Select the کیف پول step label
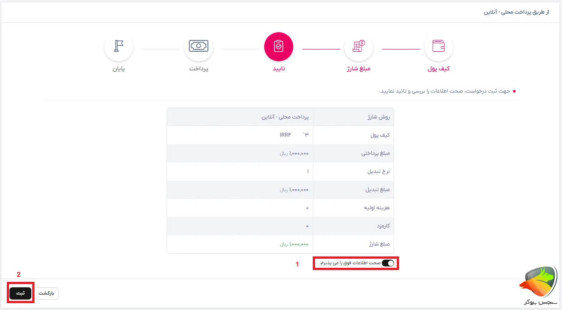Screen dimensions: 562x310 tap(439, 69)
